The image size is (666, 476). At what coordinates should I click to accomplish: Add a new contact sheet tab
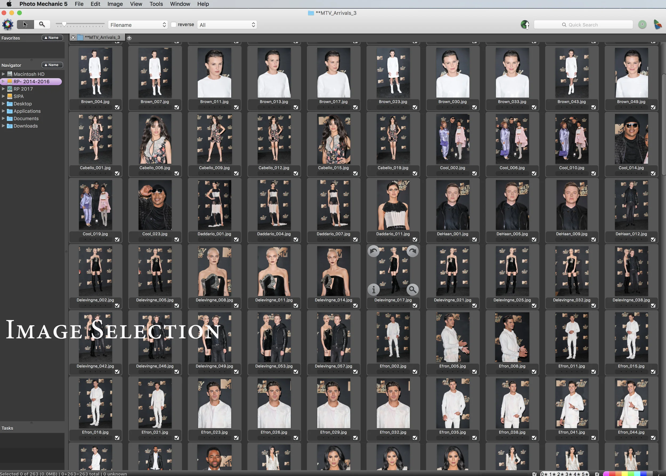(x=129, y=38)
